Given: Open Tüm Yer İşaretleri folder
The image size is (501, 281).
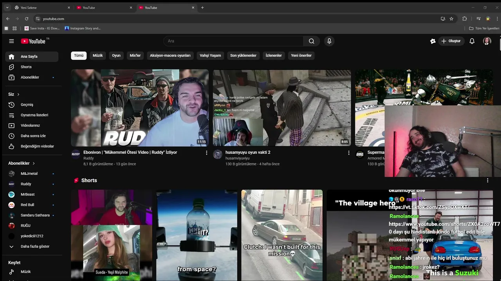Looking at the screenshot, I should point(484,28).
